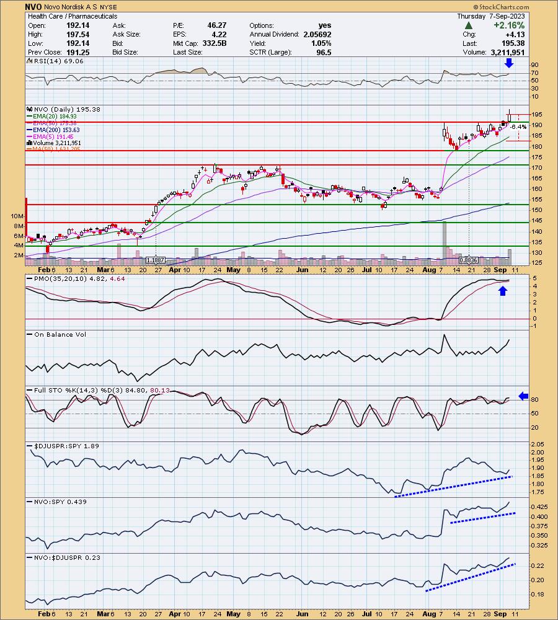Screen dimensions: 558x620
Task: Click 'Health Care / Pharmaceuticals' sector text
Action: [73, 16]
